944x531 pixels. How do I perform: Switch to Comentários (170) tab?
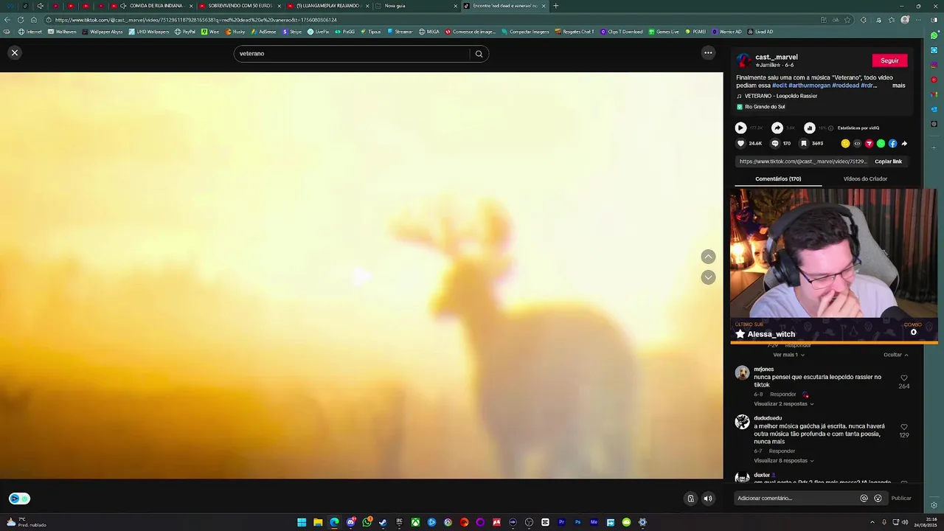778,179
